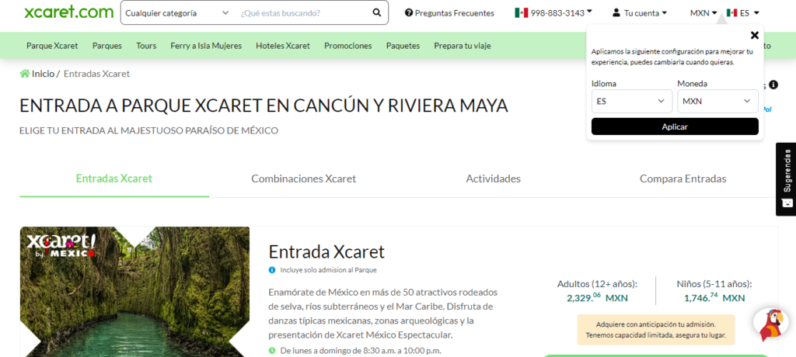Open Parque Xcaret in navigation bar
796x357 pixels.
[x=52, y=46]
